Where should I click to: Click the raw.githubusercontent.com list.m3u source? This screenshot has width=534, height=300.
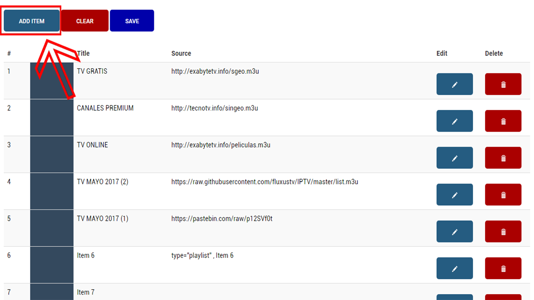[265, 182]
